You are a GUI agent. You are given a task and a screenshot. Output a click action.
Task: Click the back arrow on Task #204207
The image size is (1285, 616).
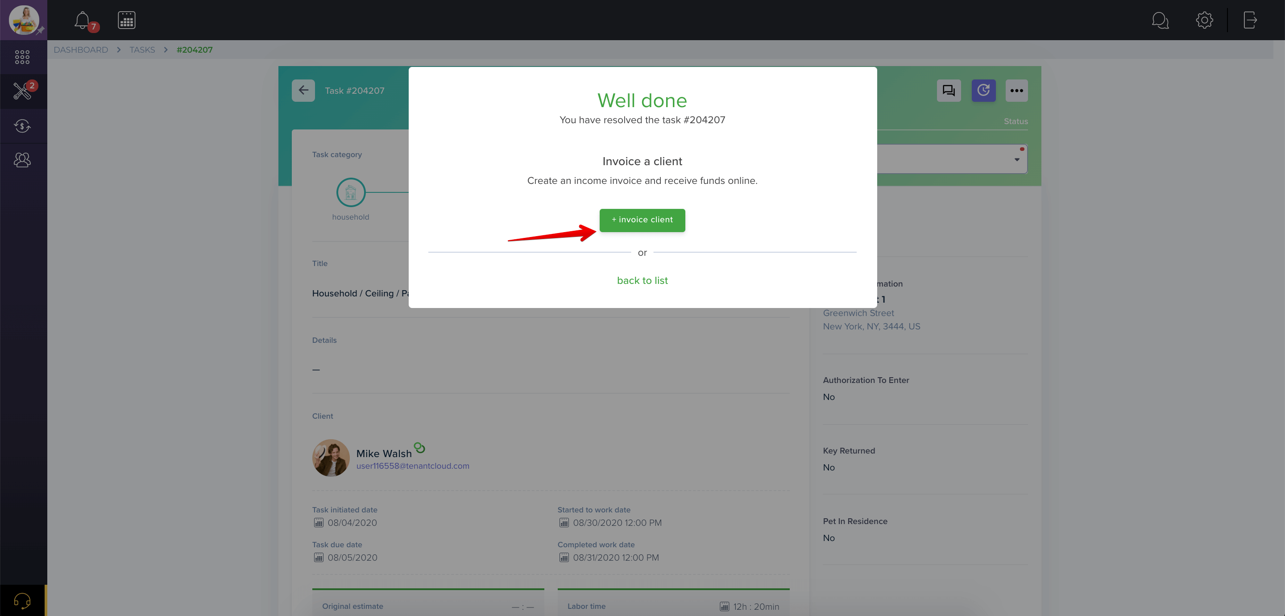pos(303,90)
